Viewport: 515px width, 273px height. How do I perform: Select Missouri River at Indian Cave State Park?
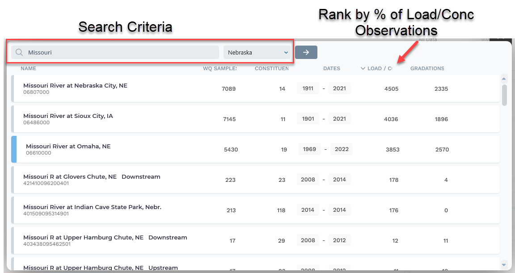[92, 207]
